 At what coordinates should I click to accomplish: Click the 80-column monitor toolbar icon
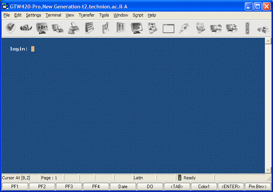pyautogui.click(x=42, y=28)
